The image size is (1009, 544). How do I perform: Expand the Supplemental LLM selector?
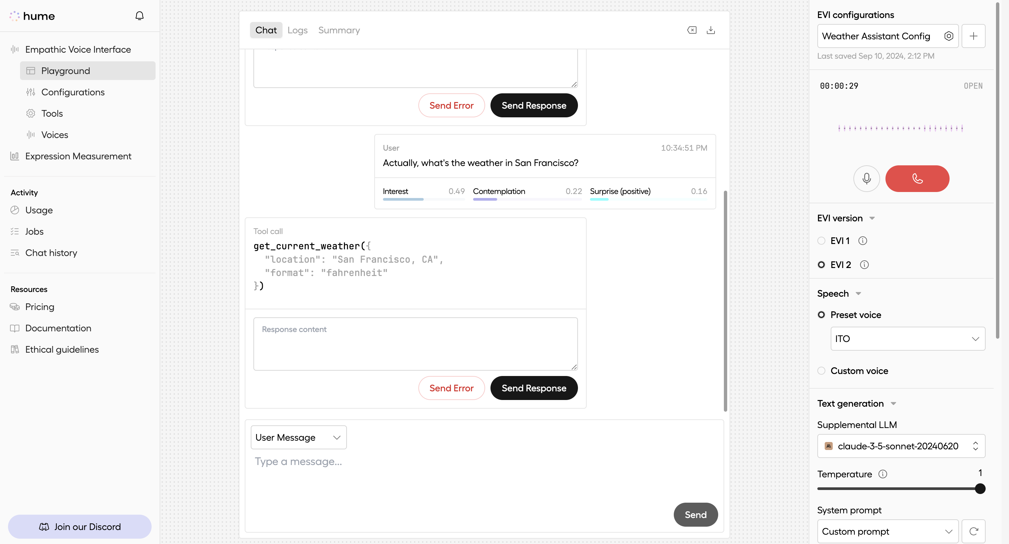pyautogui.click(x=901, y=446)
